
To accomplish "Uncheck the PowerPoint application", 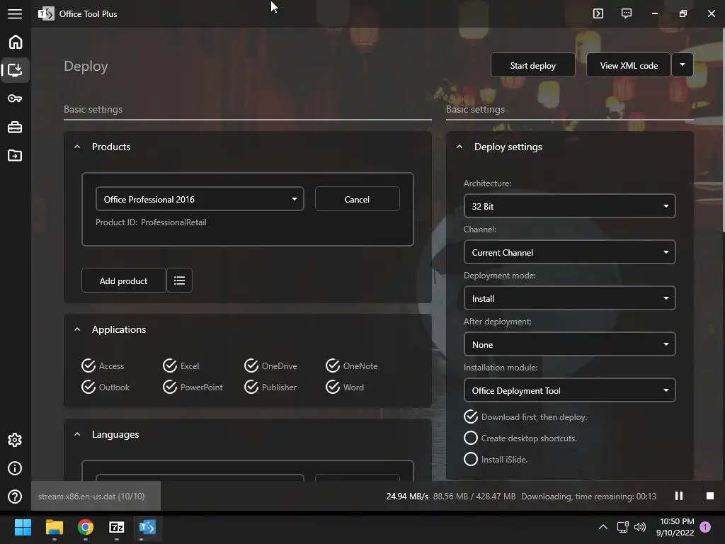I will (x=193, y=387).
